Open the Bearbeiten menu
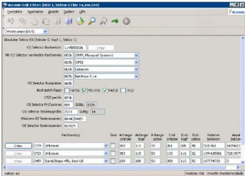 [x=35, y=12]
